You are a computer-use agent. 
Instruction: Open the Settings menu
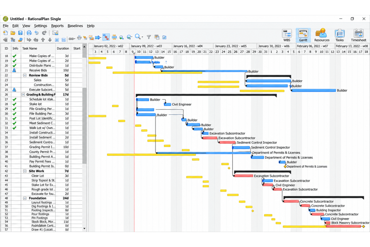point(40,26)
